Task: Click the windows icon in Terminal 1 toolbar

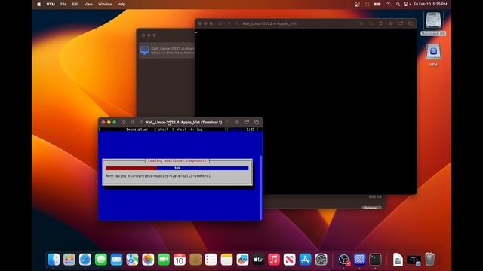Action: click(x=257, y=122)
